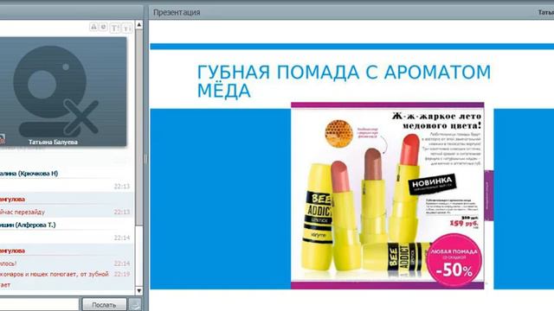
Task: Click the small icon at the webcam's lower-left corner
Action: 2,139
